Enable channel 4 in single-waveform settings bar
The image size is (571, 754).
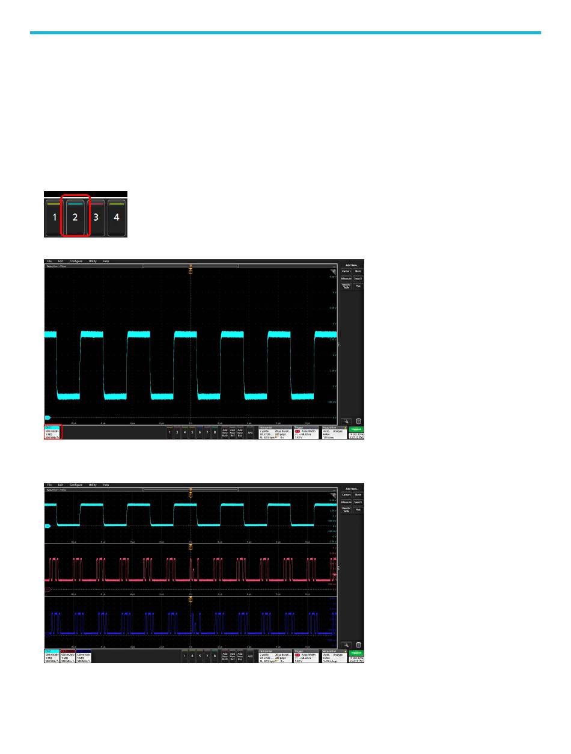185,432
